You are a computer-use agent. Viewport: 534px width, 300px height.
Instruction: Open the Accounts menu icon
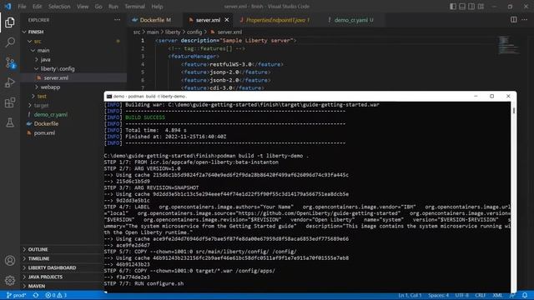10,261
